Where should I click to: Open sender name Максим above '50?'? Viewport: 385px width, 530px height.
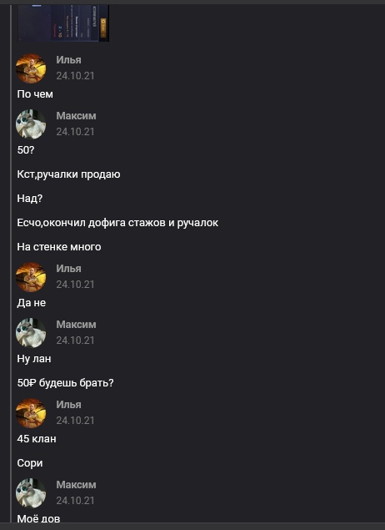point(76,116)
